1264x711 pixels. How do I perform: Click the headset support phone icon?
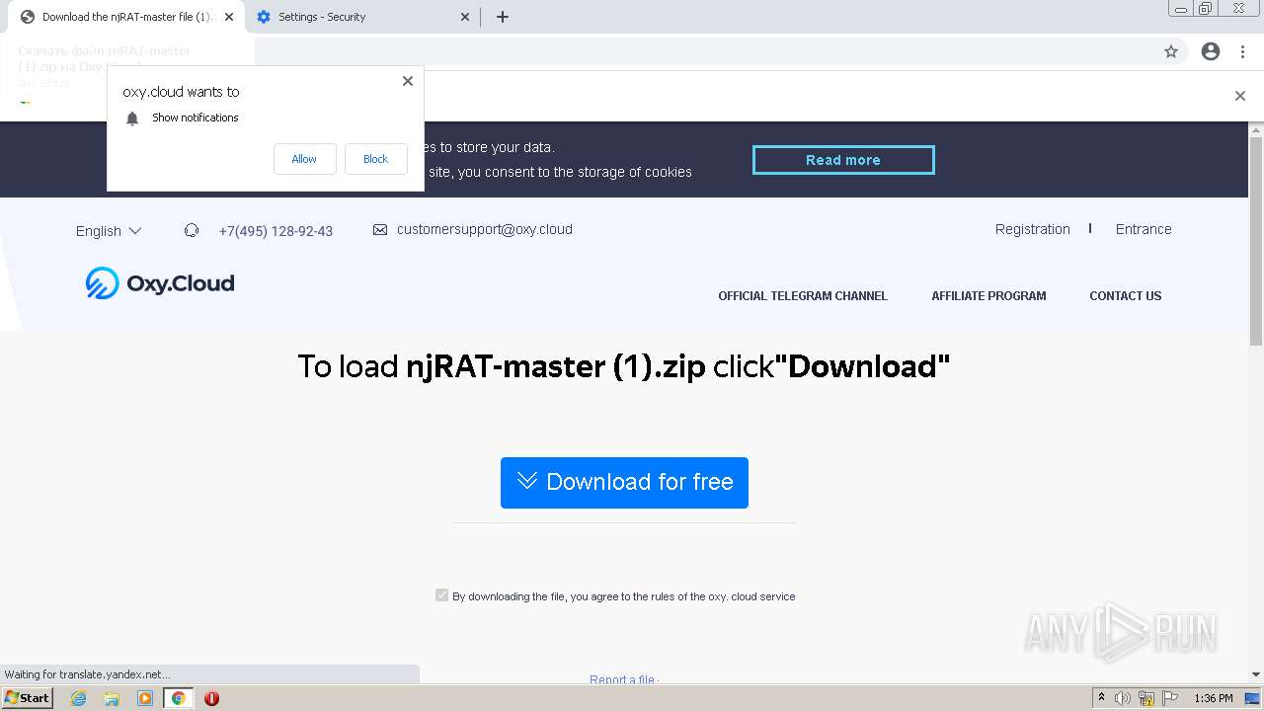coord(192,230)
